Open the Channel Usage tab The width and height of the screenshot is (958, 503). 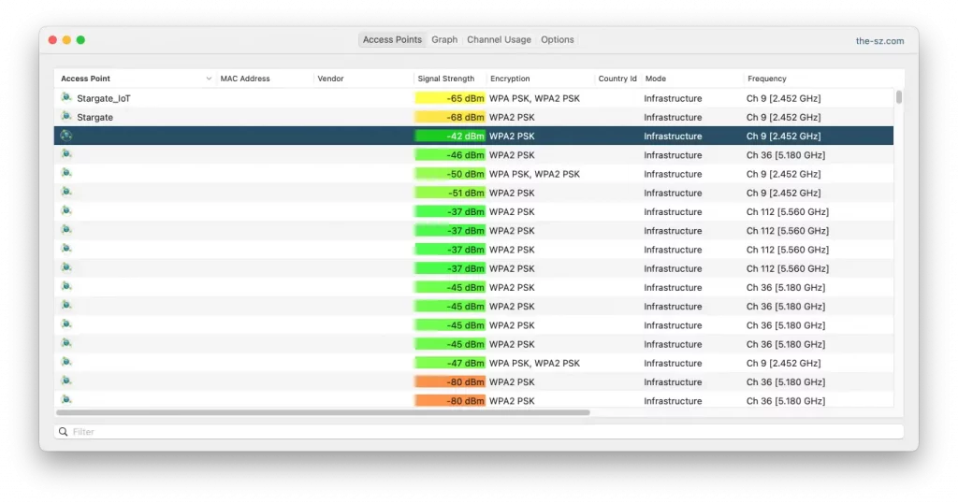(499, 40)
